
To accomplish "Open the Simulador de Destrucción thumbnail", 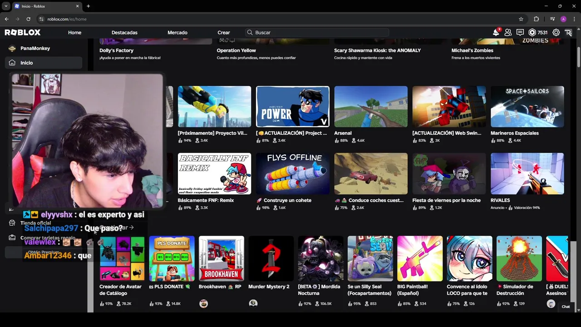I will 519,258.
